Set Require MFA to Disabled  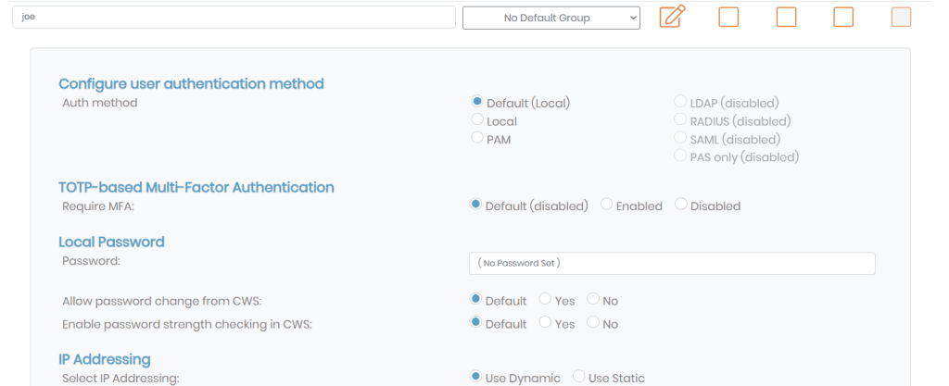coord(681,205)
